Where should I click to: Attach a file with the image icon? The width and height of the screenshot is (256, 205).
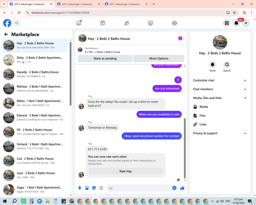87,188
